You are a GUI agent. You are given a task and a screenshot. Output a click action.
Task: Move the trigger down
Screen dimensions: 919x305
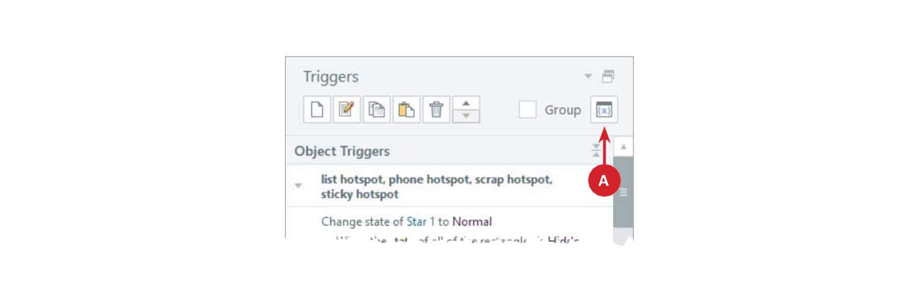click(x=466, y=116)
